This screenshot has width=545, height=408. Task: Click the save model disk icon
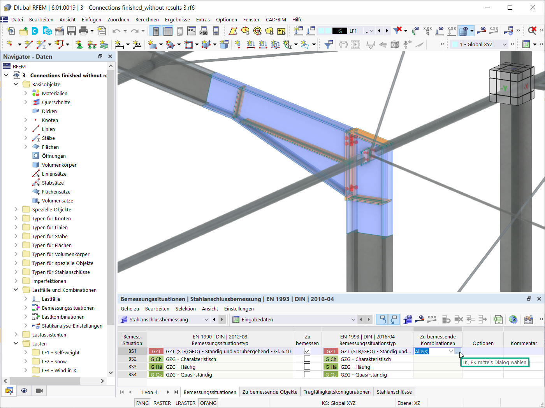click(x=71, y=31)
